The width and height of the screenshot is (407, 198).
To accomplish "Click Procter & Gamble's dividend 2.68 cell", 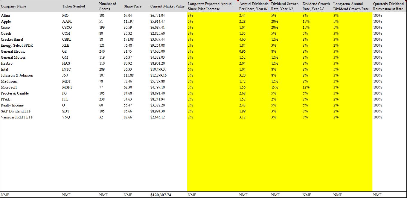I will pos(243,93).
